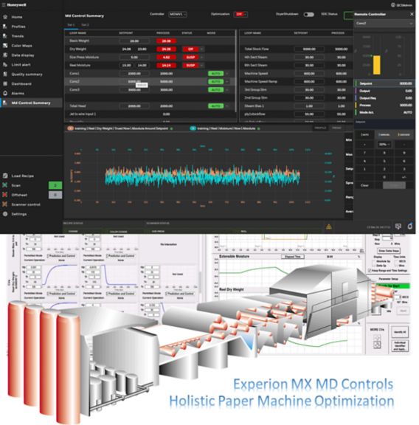Click the Clear button on keypad
Image resolution: width=419 pixels, height=425 pixels.
[x=364, y=185]
